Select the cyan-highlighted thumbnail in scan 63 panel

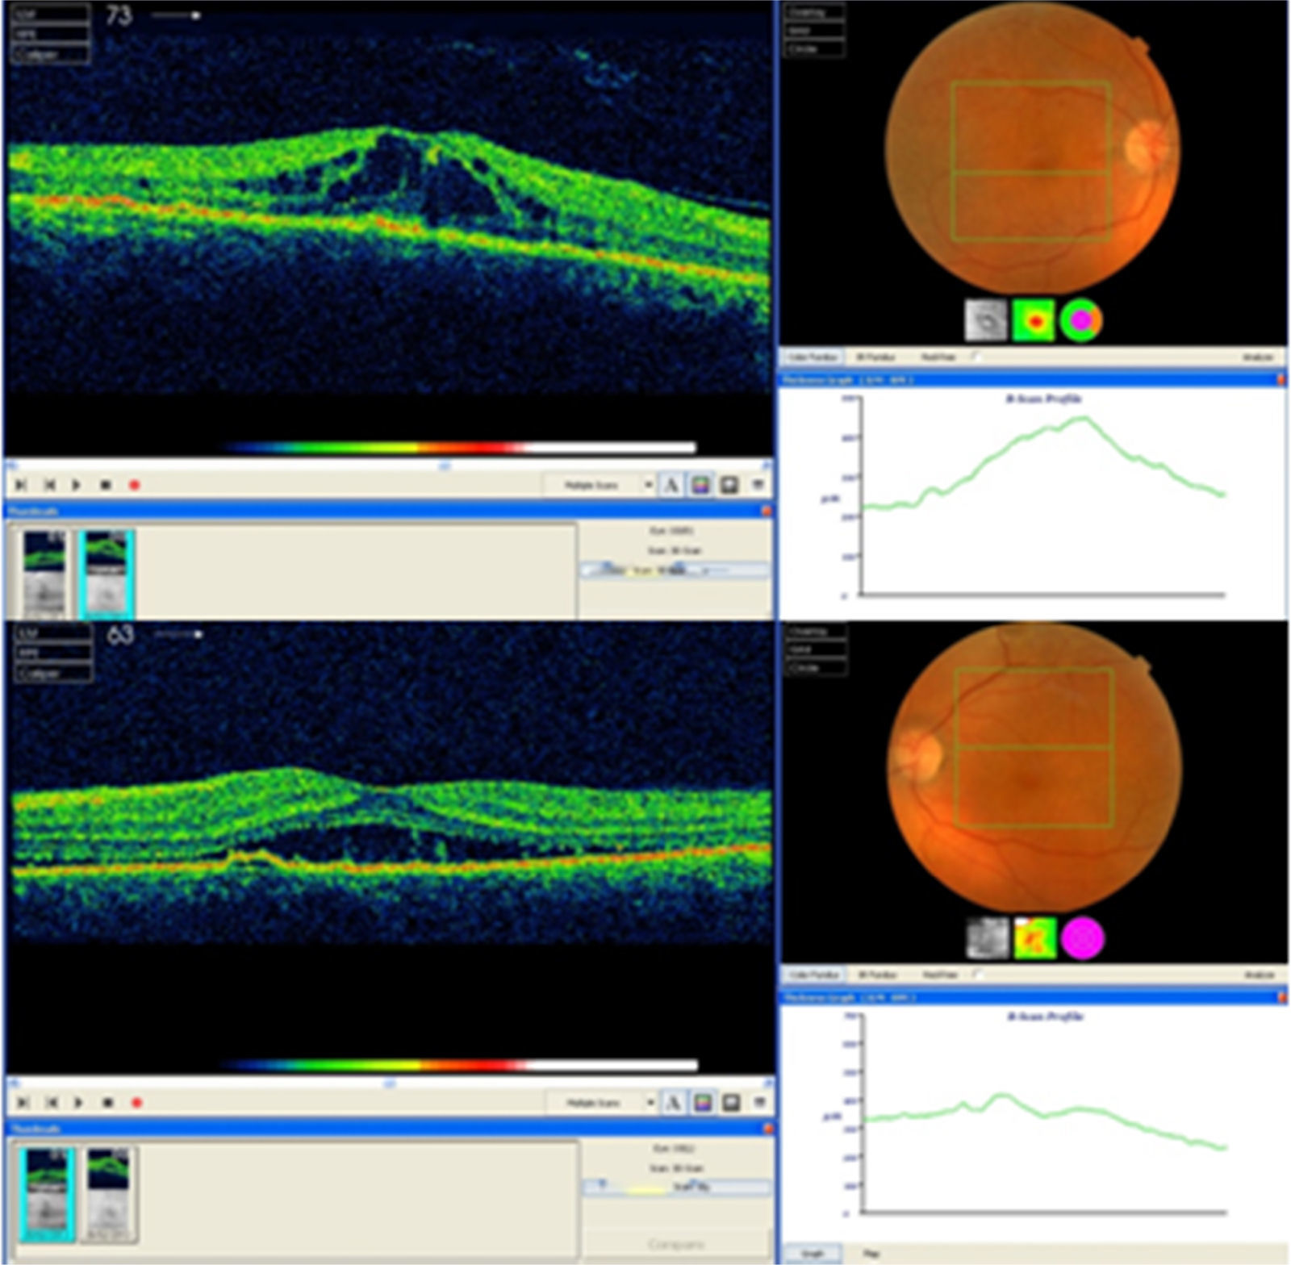point(47,1194)
